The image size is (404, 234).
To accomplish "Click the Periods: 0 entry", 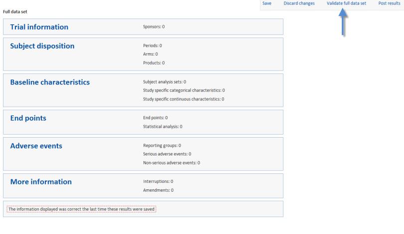I will click(152, 46).
